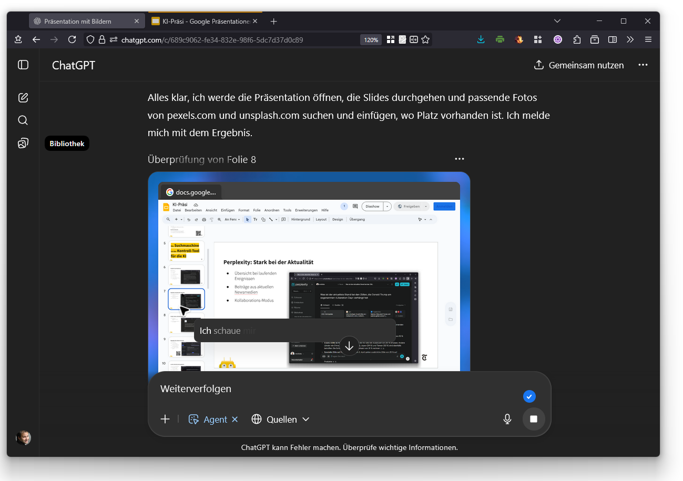Open the Bibliothek library icon
This screenshot has width=683, height=481.
tap(23, 144)
